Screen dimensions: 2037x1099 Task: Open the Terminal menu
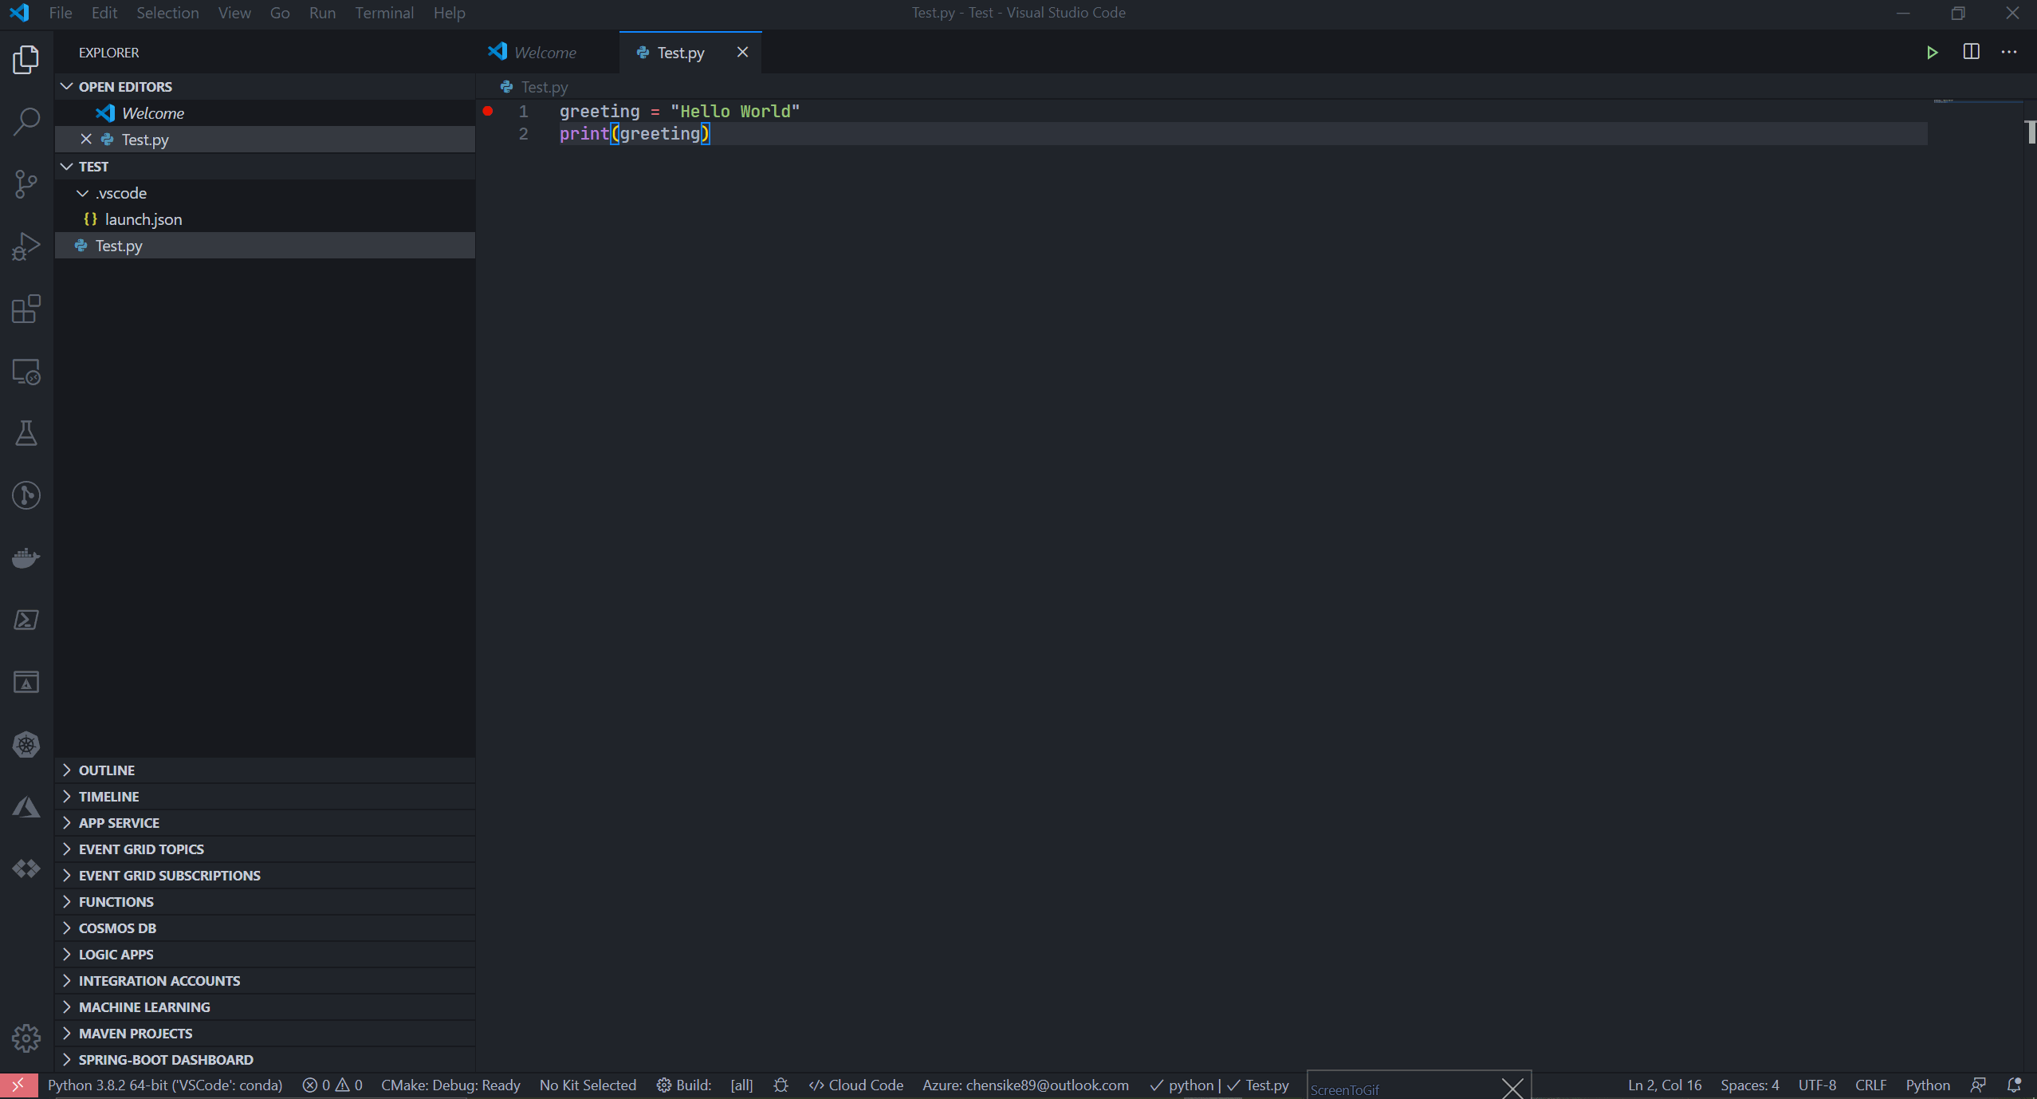pos(385,13)
